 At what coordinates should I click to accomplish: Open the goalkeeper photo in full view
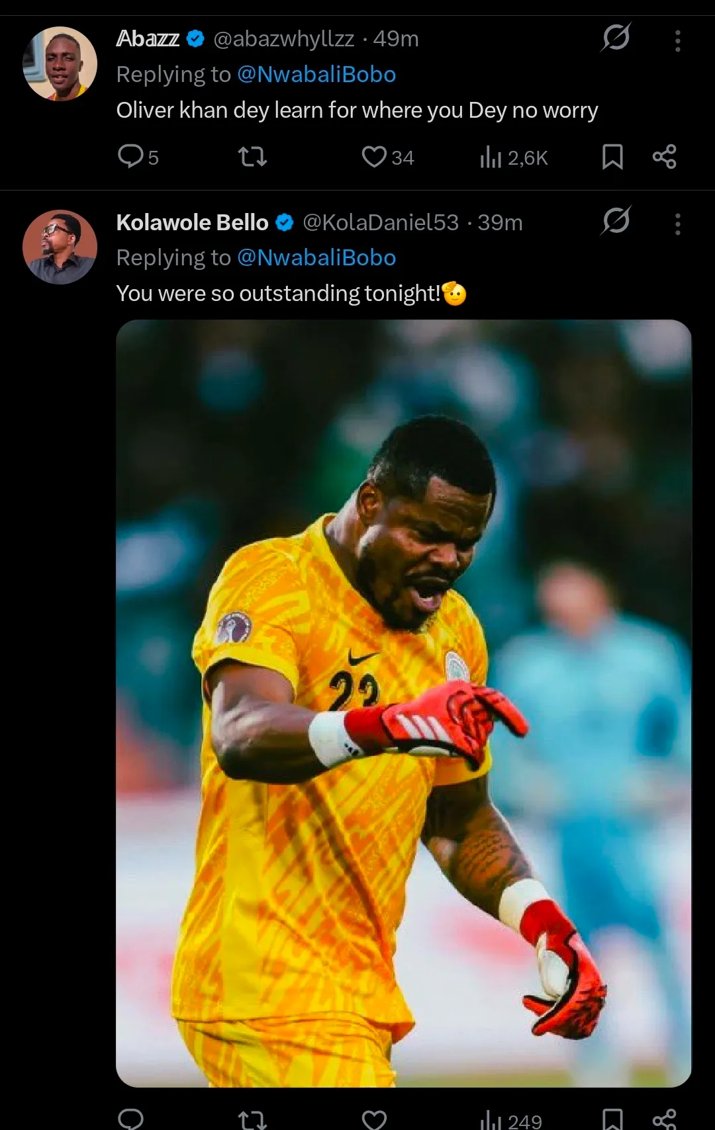tap(403, 703)
